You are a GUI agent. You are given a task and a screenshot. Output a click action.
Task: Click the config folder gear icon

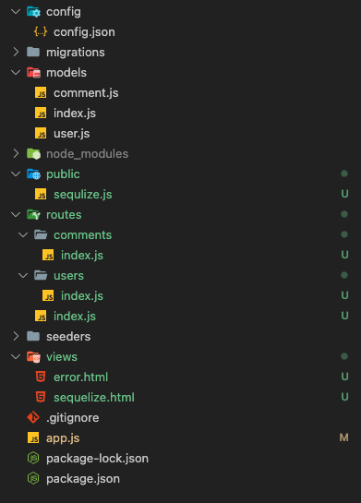click(33, 12)
